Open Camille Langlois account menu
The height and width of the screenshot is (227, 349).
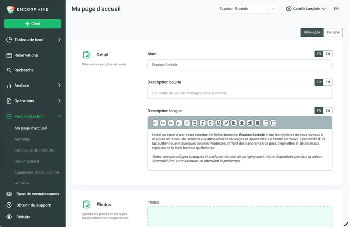(306, 9)
